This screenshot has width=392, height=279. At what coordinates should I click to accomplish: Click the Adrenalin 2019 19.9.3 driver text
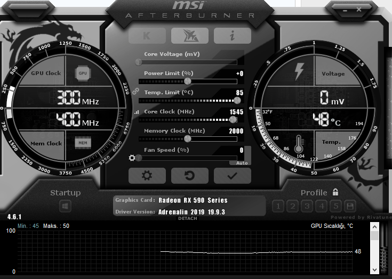pos(192,212)
